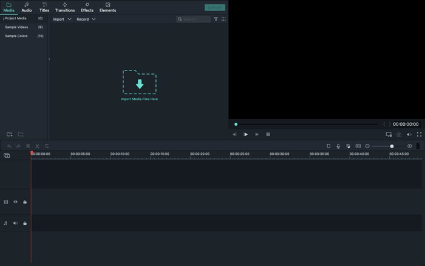Open the Titles tab
This screenshot has width=425, height=266.
coord(44,7)
